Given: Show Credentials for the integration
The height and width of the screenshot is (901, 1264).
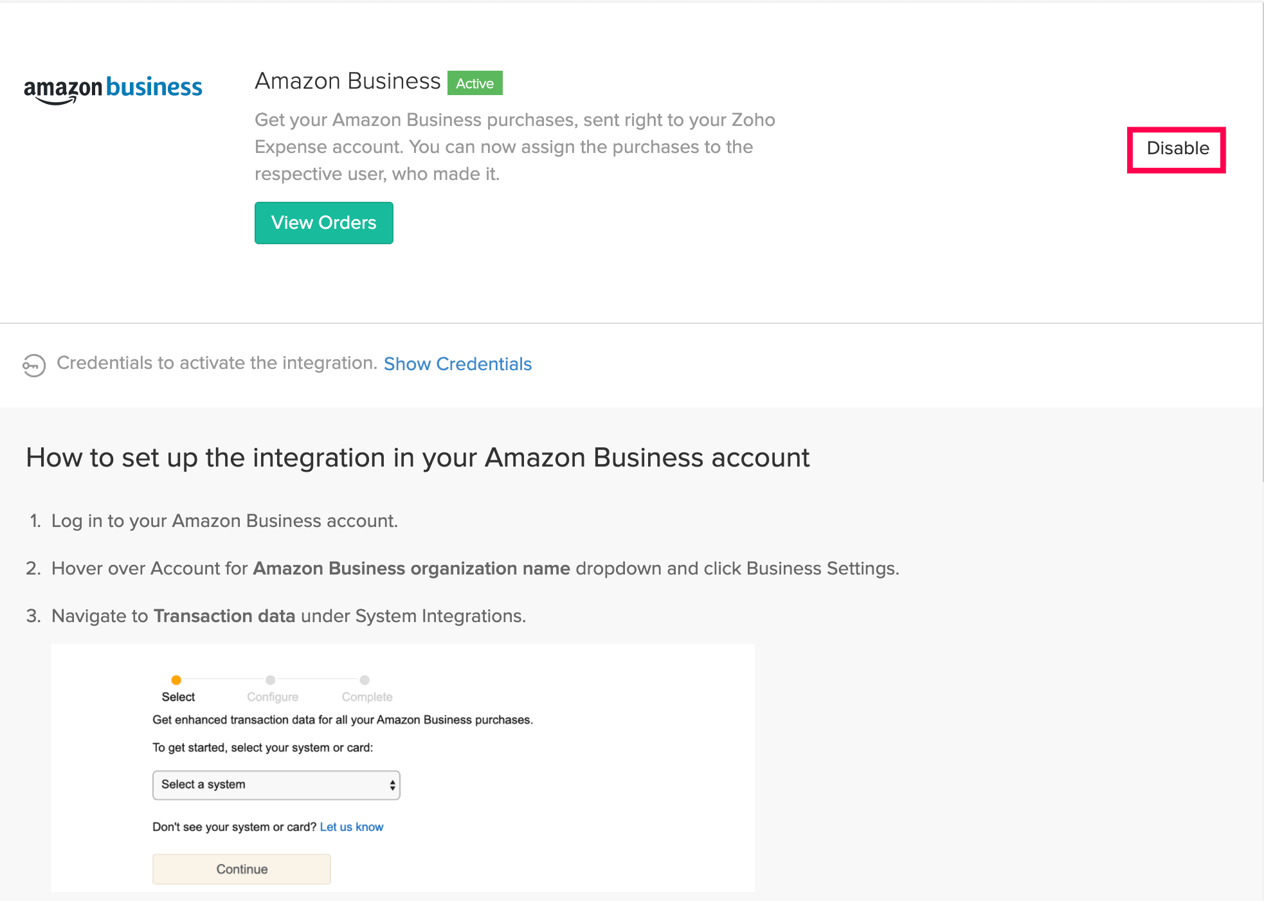Looking at the screenshot, I should pos(457,364).
